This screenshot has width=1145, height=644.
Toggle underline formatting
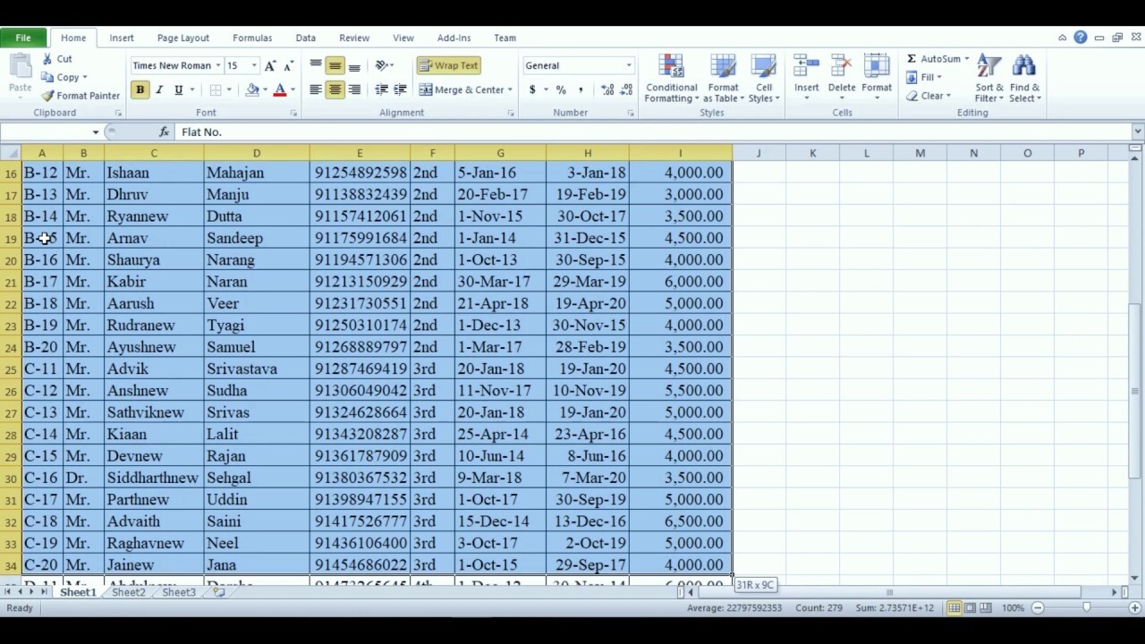tap(177, 89)
